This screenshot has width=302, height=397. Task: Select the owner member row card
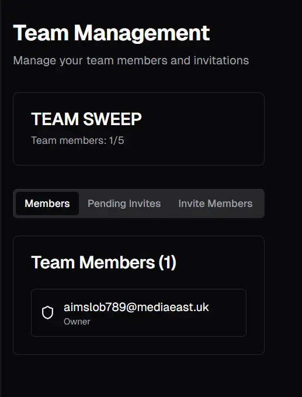pyautogui.click(x=138, y=313)
